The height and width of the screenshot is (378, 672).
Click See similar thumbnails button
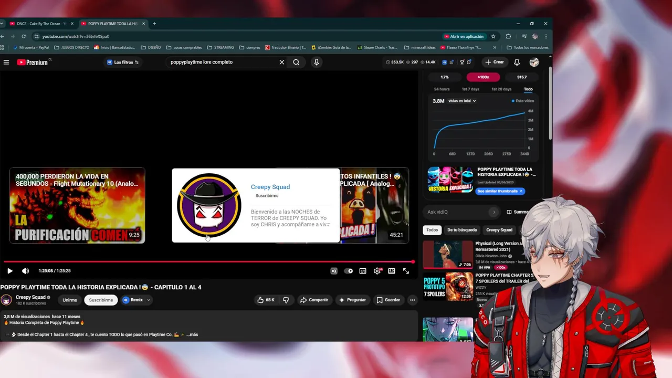[501, 192]
